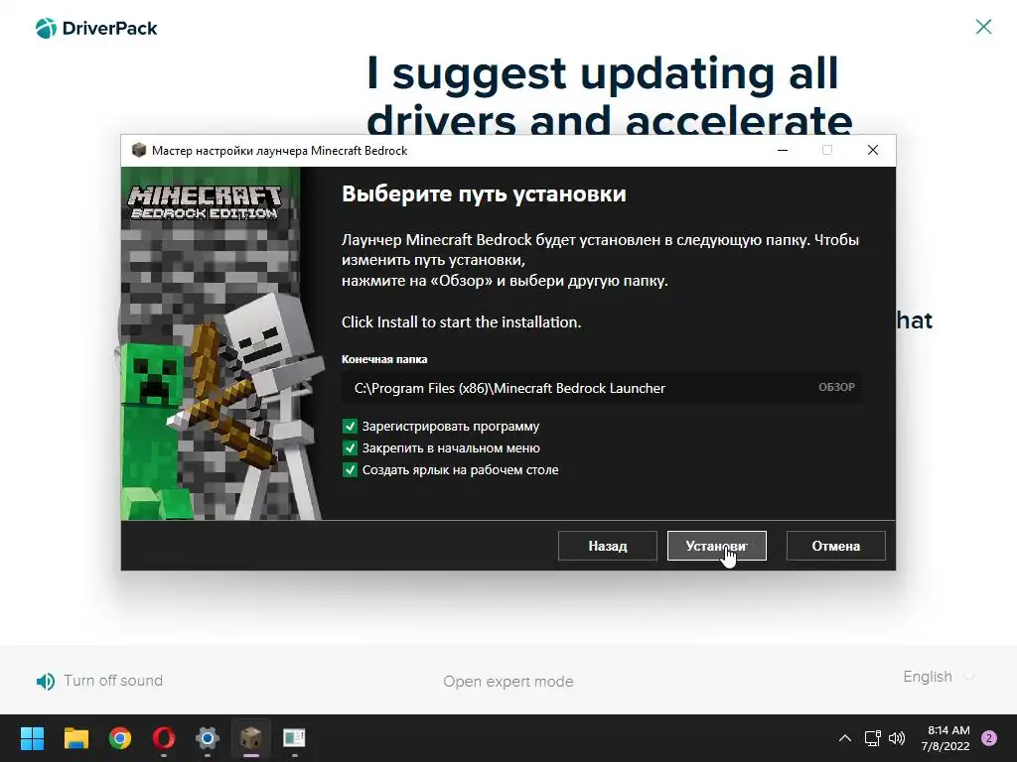Open Settings gear app in taskbar
The height and width of the screenshot is (762, 1017).
click(x=207, y=738)
